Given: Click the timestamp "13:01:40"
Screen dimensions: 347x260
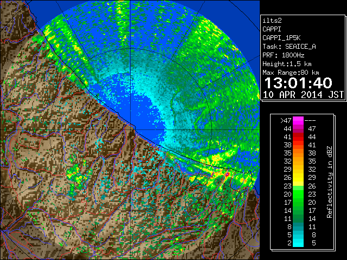Looking at the screenshot, I should 298,83.
